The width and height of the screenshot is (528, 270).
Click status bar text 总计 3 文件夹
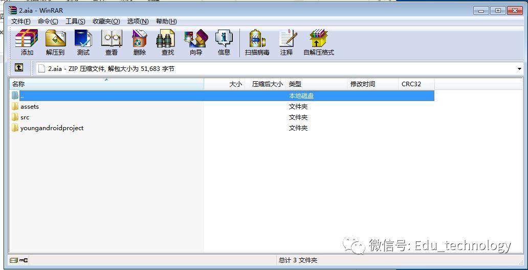click(298, 260)
